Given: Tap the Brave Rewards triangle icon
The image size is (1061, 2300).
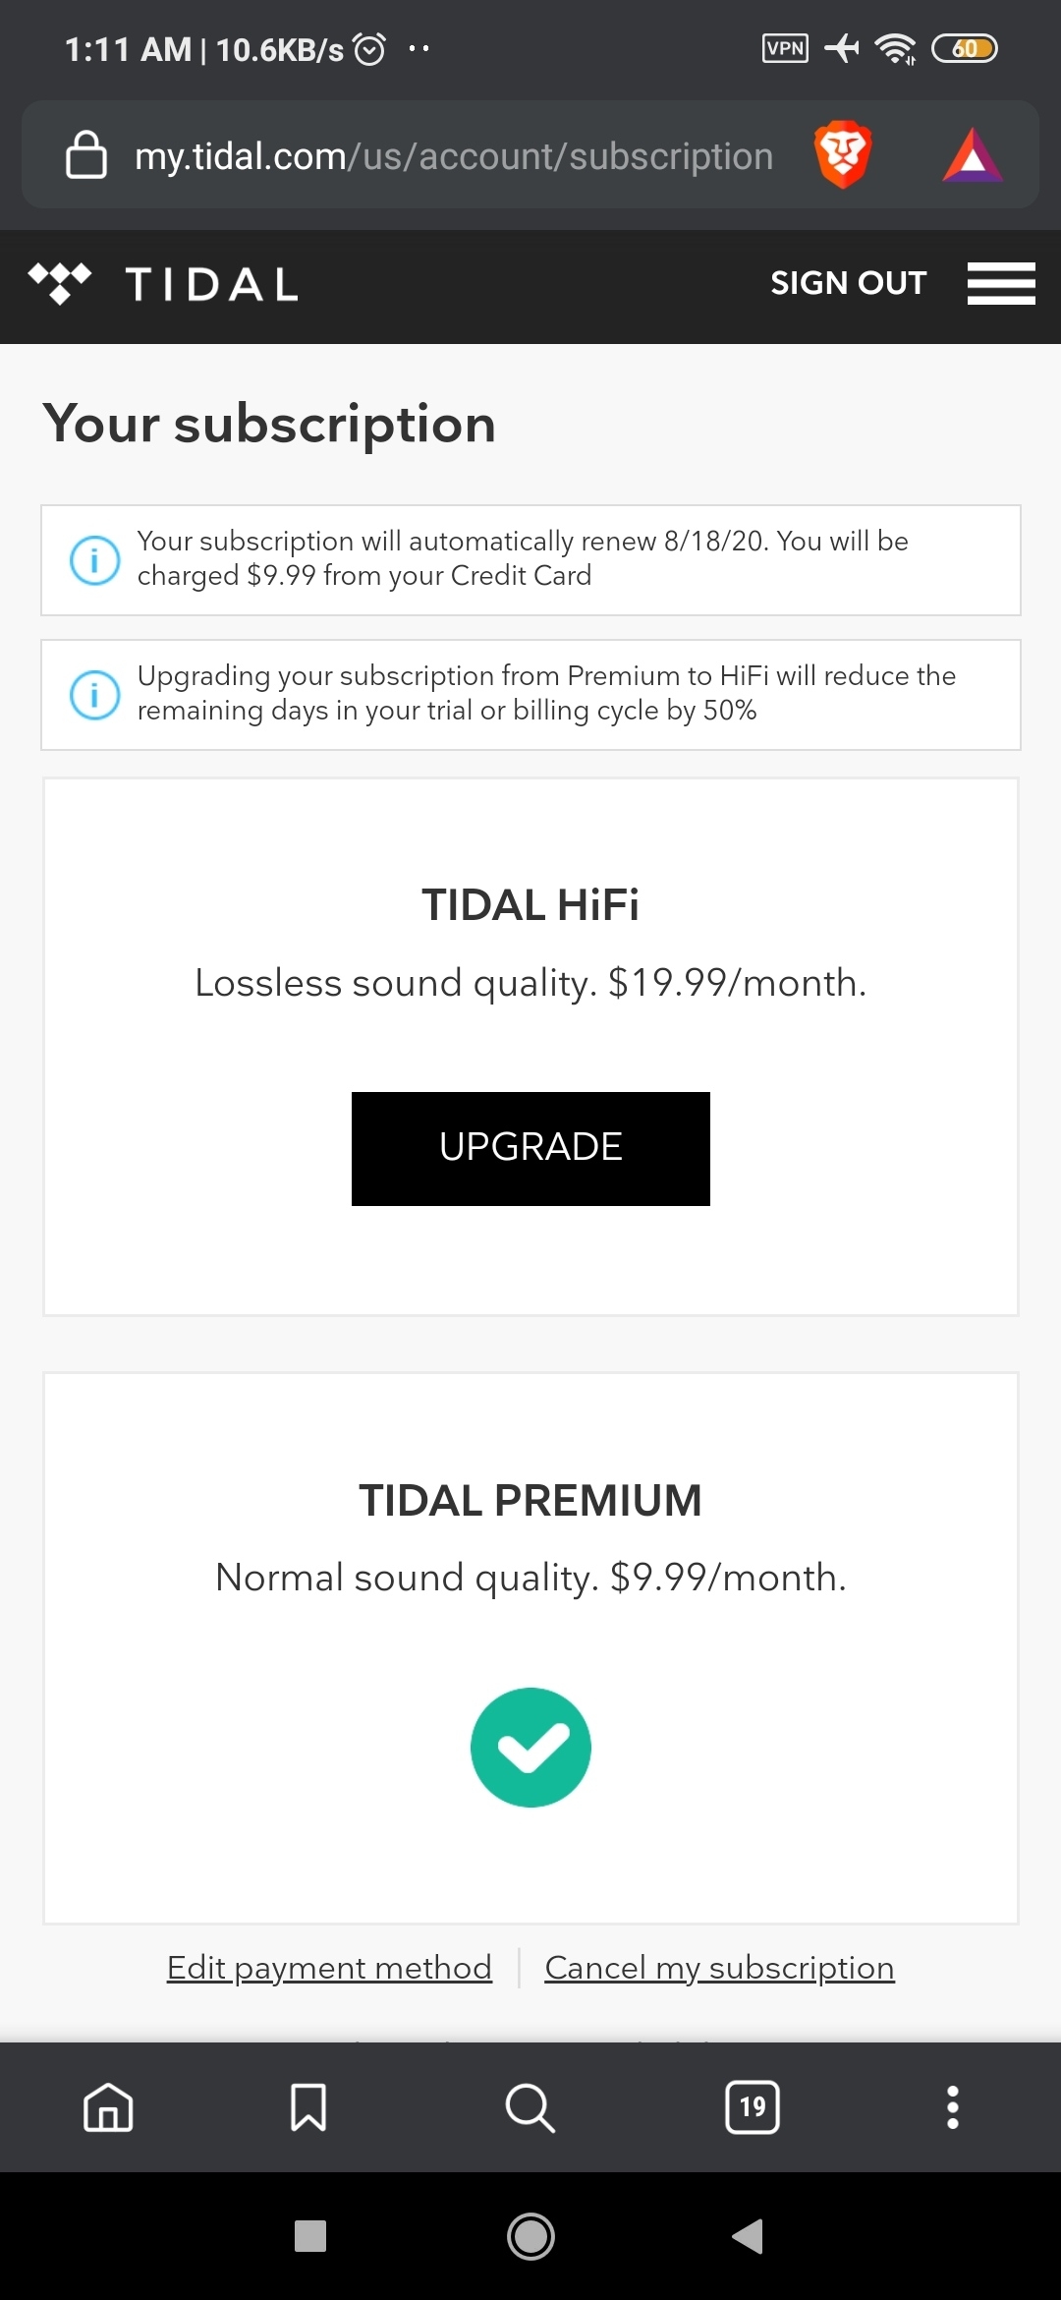Looking at the screenshot, I should pyautogui.click(x=973, y=155).
